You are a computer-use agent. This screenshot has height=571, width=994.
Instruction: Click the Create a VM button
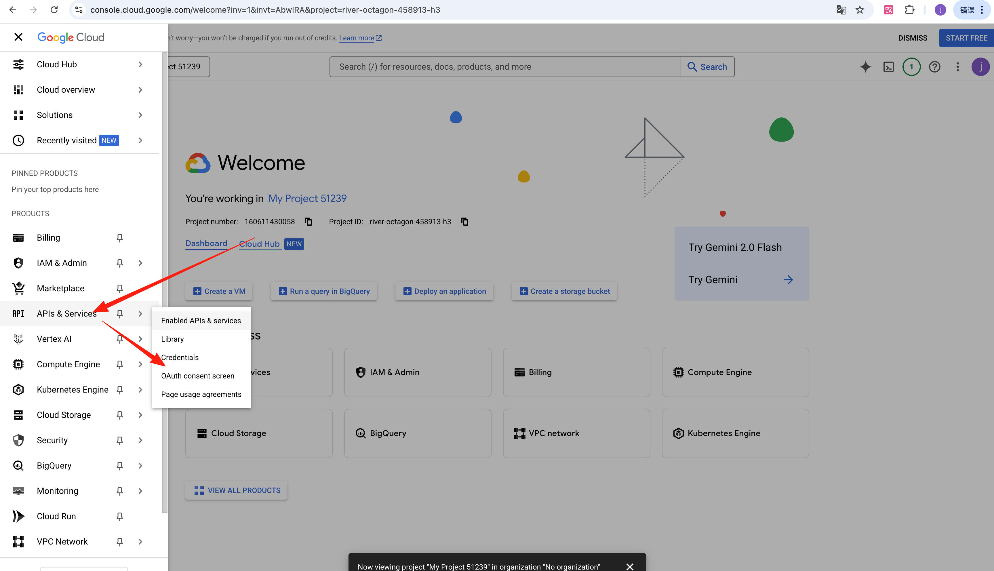pyautogui.click(x=219, y=291)
